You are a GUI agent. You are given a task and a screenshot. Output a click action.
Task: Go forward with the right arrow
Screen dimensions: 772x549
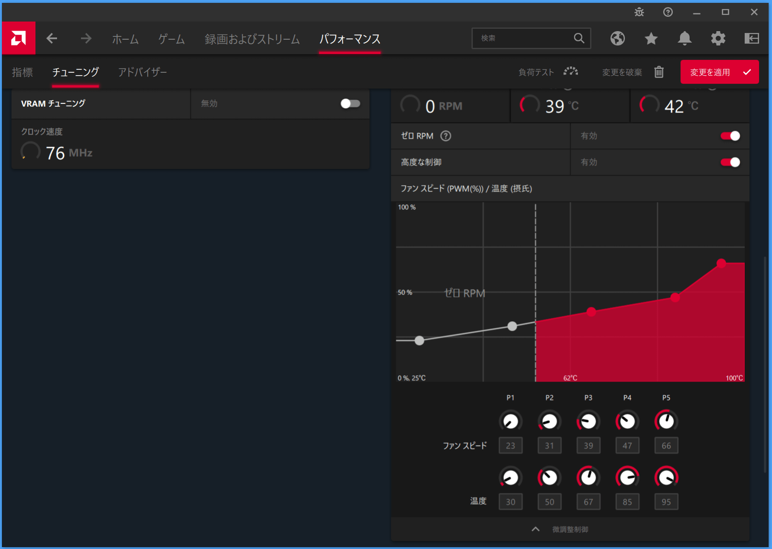point(86,38)
